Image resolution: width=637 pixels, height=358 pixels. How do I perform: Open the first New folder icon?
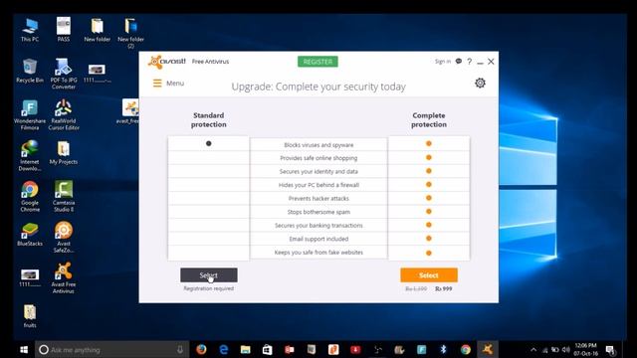(98, 30)
